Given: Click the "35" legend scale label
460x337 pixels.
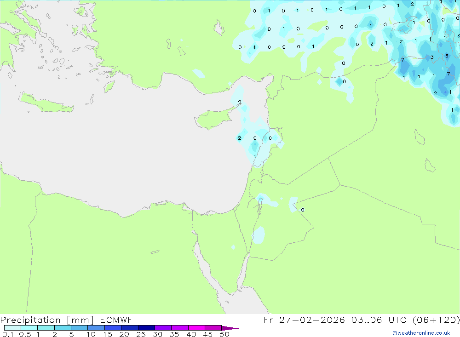Looking at the screenshot, I should (174, 334).
